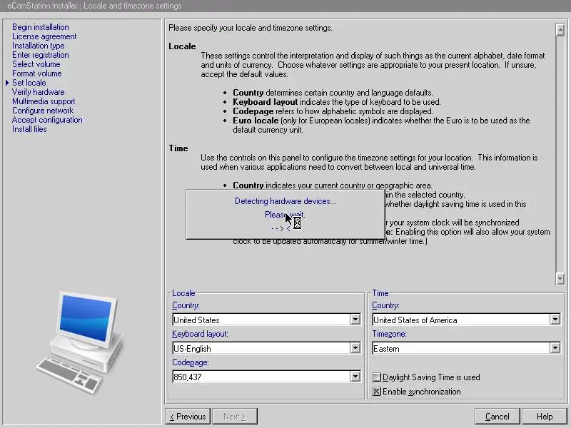
Task: Select the Set locale step
Action: pos(29,83)
